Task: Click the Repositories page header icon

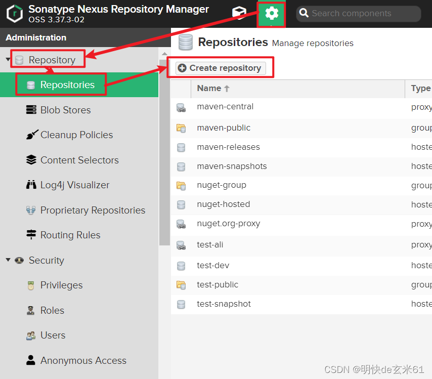Action: coord(186,42)
